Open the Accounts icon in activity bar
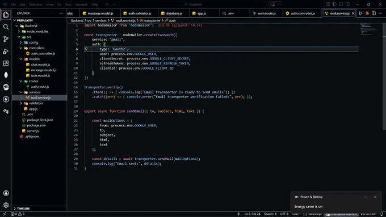This screenshot has height=217, width=386. pos(6,193)
